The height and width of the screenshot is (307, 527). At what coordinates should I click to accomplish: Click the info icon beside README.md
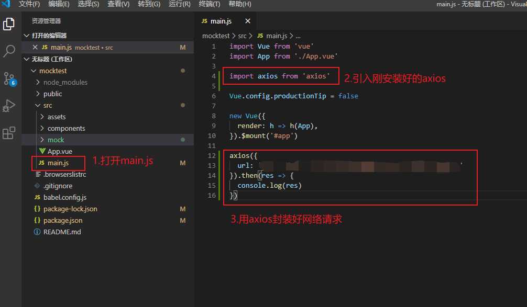(37, 232)
